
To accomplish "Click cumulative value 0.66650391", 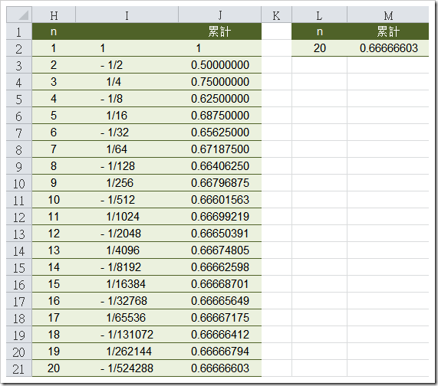I will point(220,234).
